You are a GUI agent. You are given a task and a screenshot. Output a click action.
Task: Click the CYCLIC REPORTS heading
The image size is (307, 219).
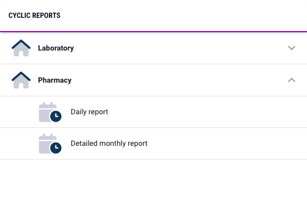pos(34,15)
